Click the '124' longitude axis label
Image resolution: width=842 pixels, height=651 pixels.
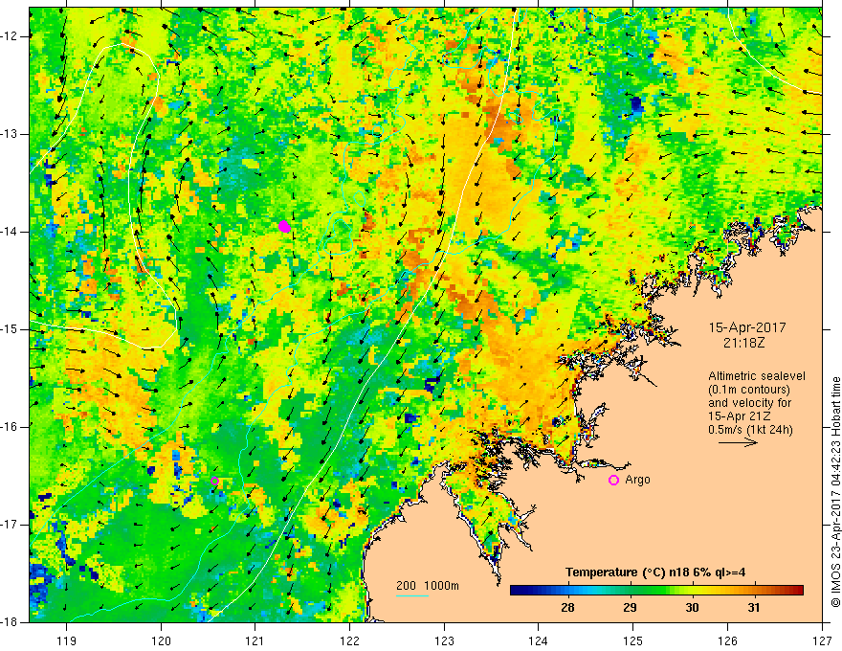[539, 640]
